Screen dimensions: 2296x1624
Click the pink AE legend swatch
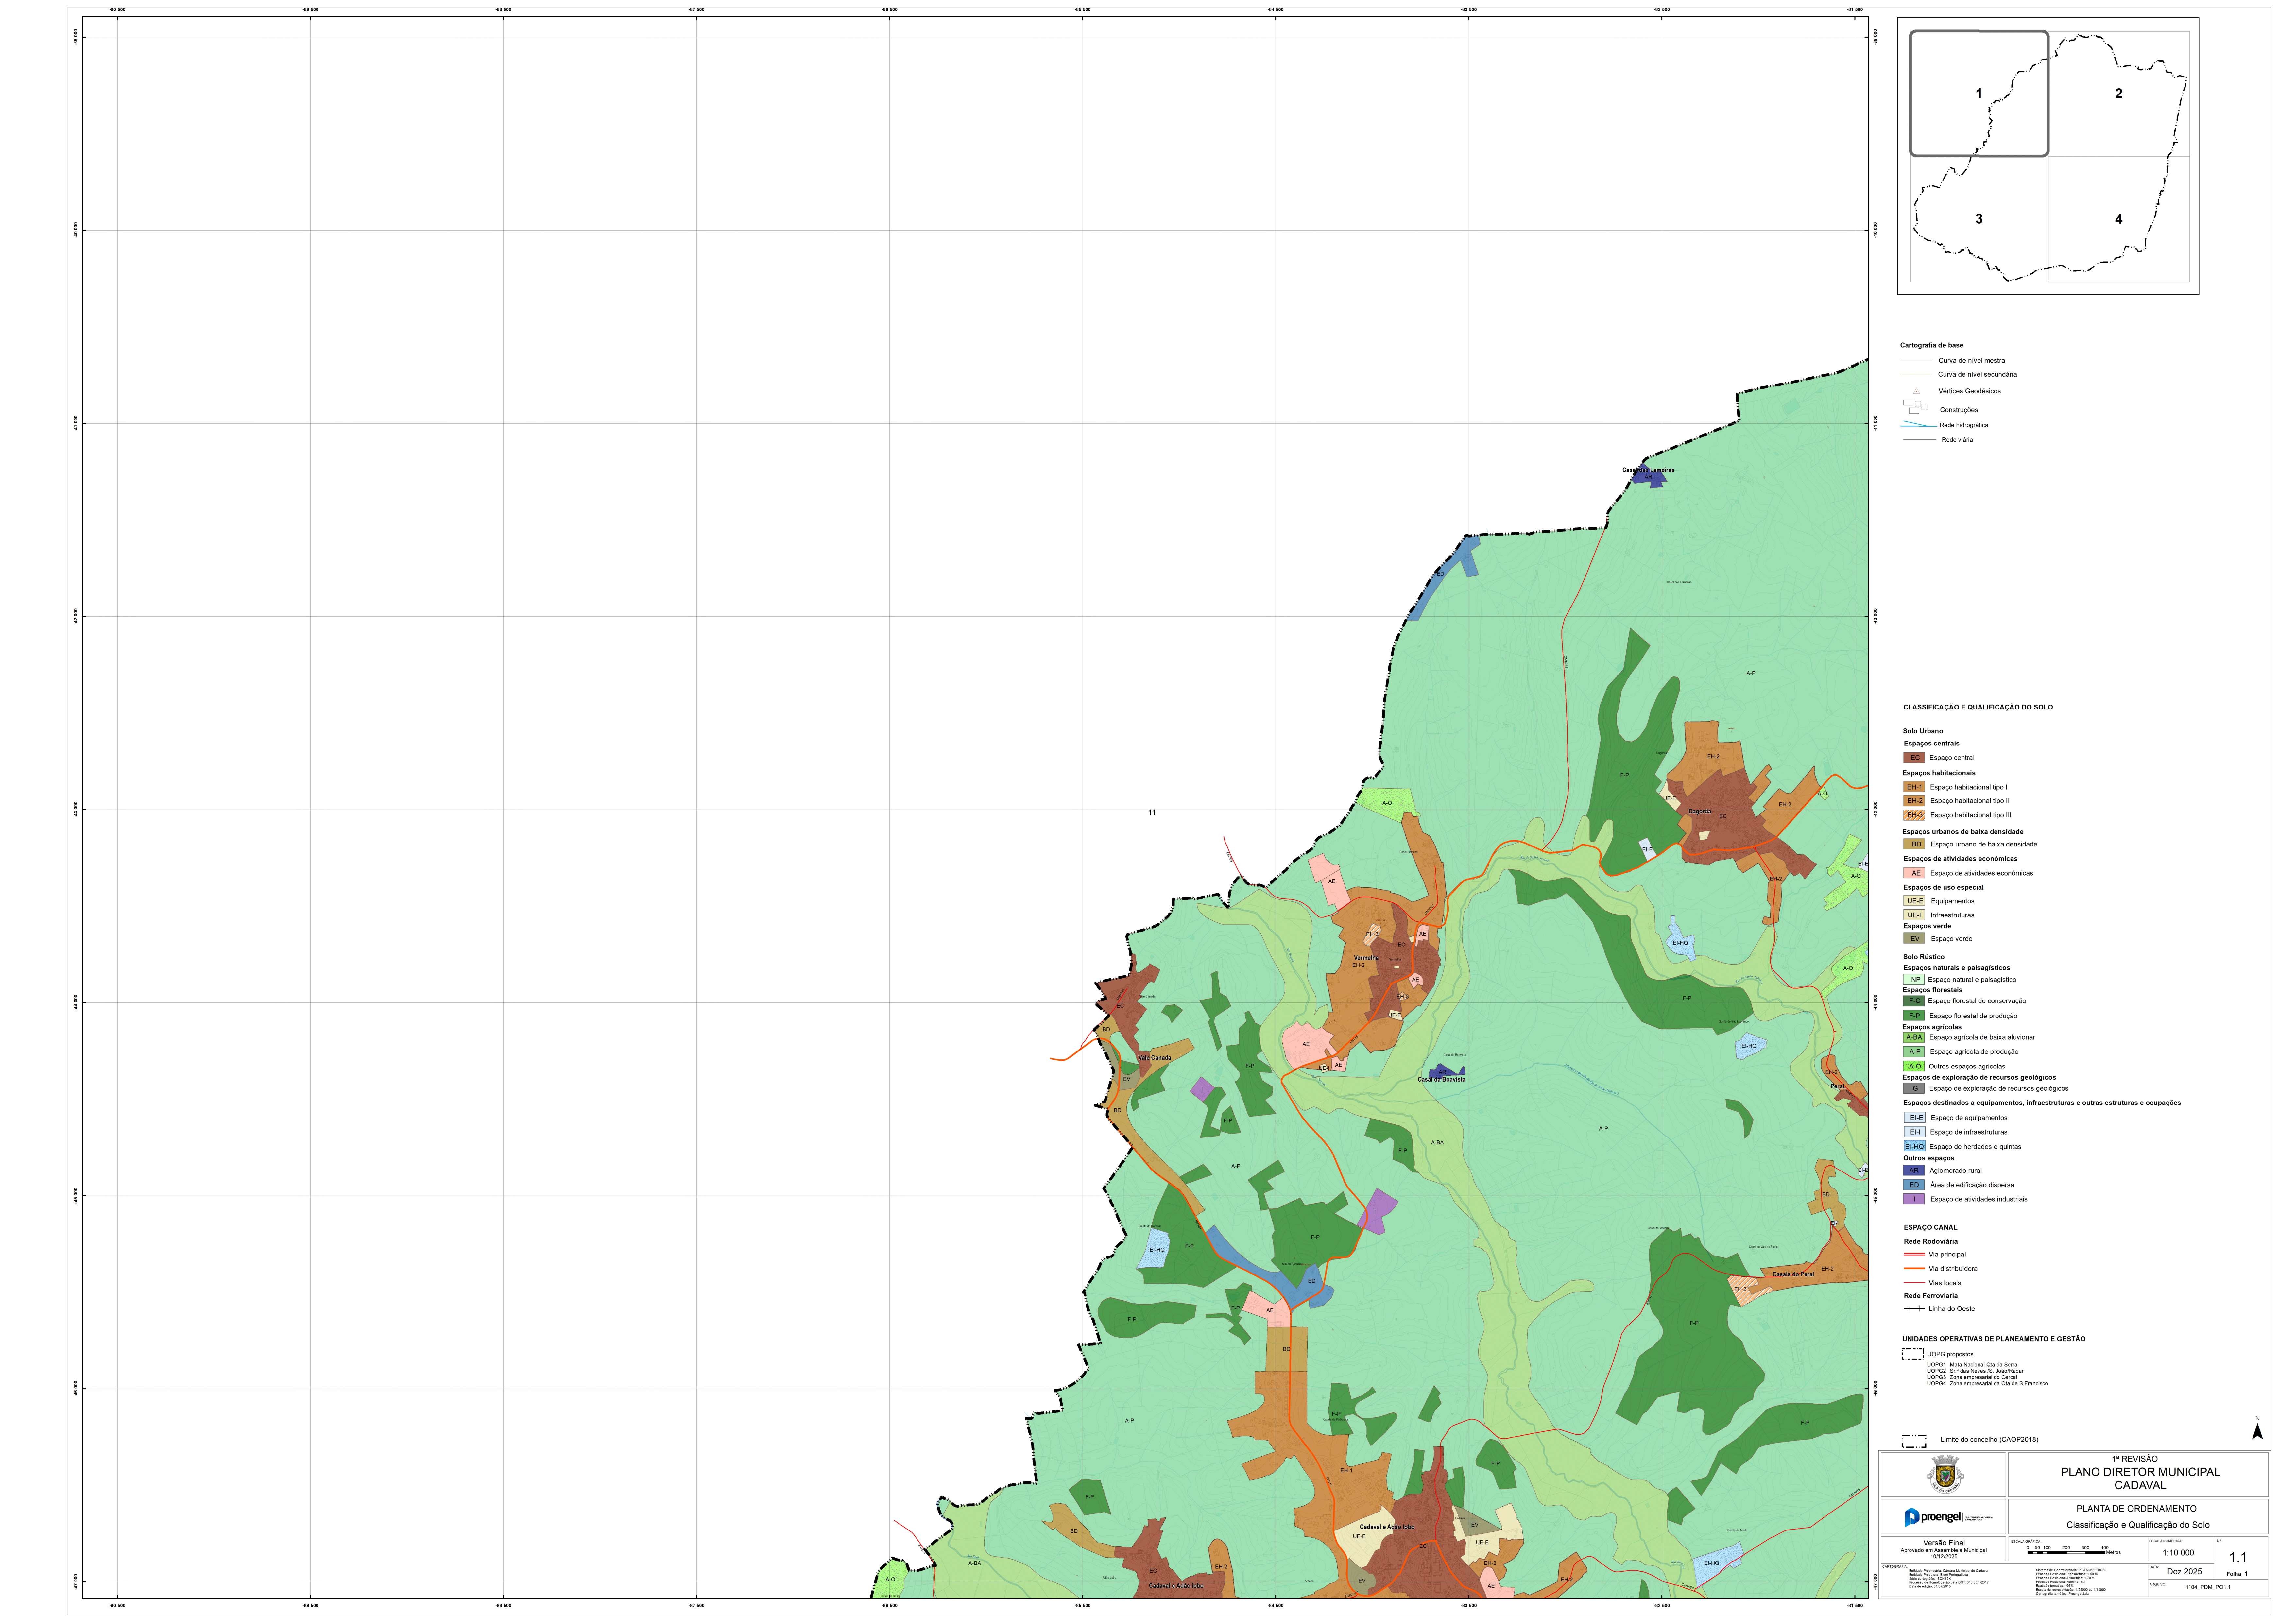[1914, 873]
